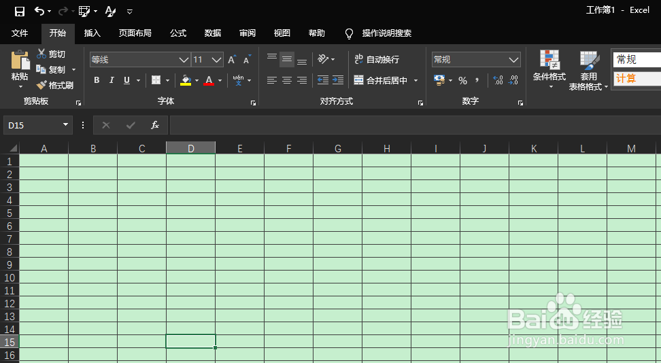Expand the font color dropdown arrow

coord(220,80)
